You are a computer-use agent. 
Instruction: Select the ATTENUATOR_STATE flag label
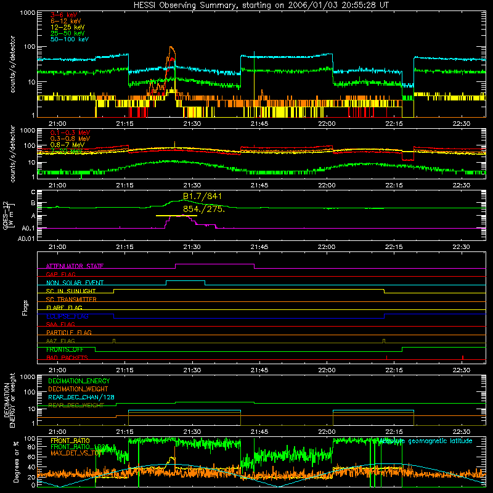pyautogui.click(x=75, y=266)
